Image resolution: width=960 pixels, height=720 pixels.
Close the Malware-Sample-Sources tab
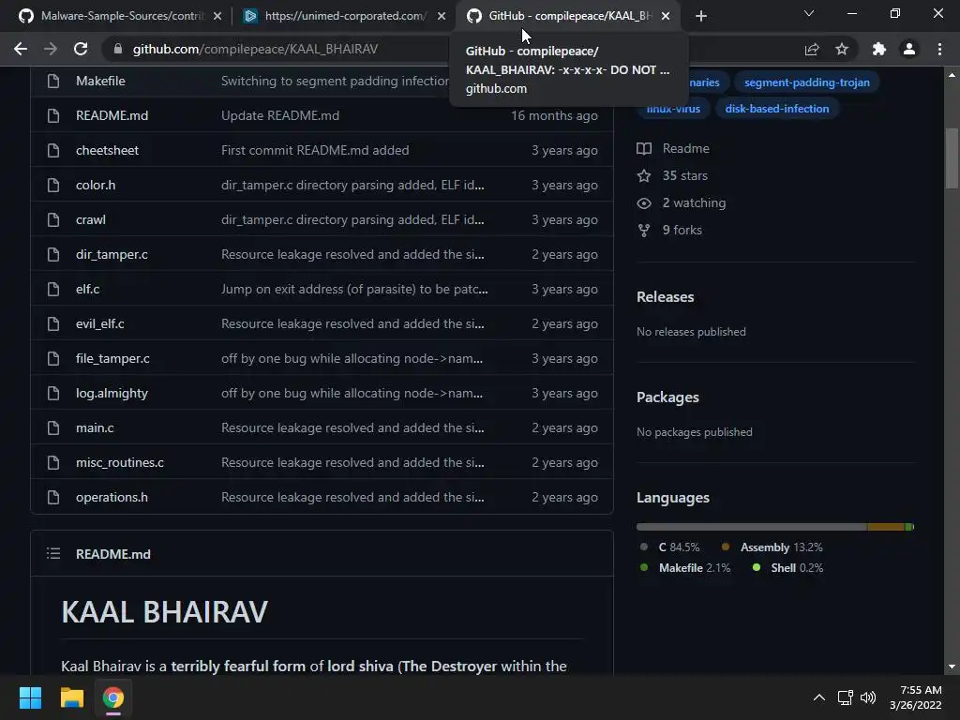pos(217,16)
